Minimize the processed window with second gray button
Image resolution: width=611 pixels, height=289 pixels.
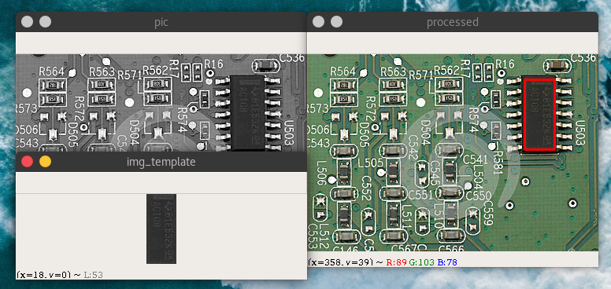pyautogui.click(x=337, y=22)
